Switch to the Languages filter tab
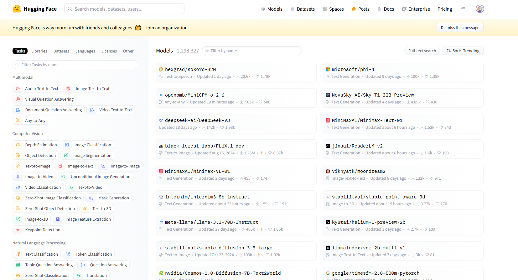This screenshot has width=518, height=280. (85, 51)
